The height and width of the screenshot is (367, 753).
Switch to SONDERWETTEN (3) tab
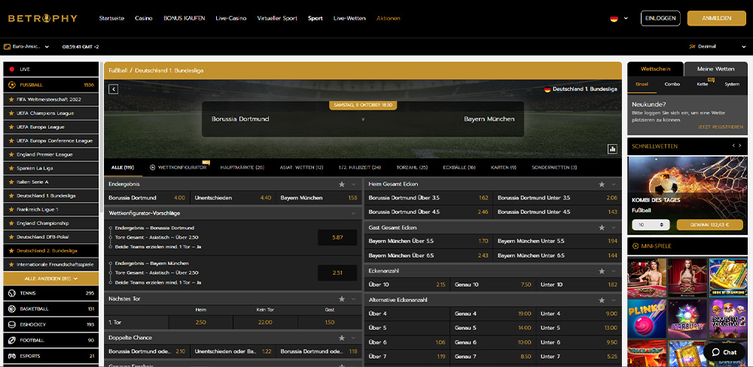click(x=554, y=167)
